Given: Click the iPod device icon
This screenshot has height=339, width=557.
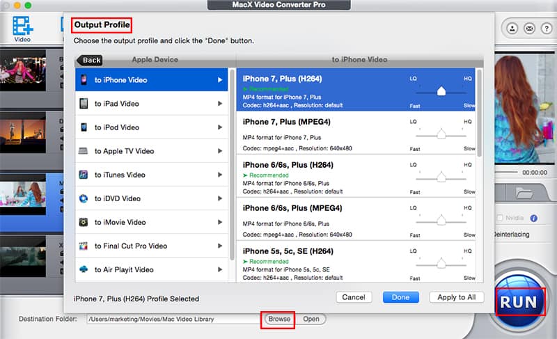Looking at the screenshot, I should 84,127.
